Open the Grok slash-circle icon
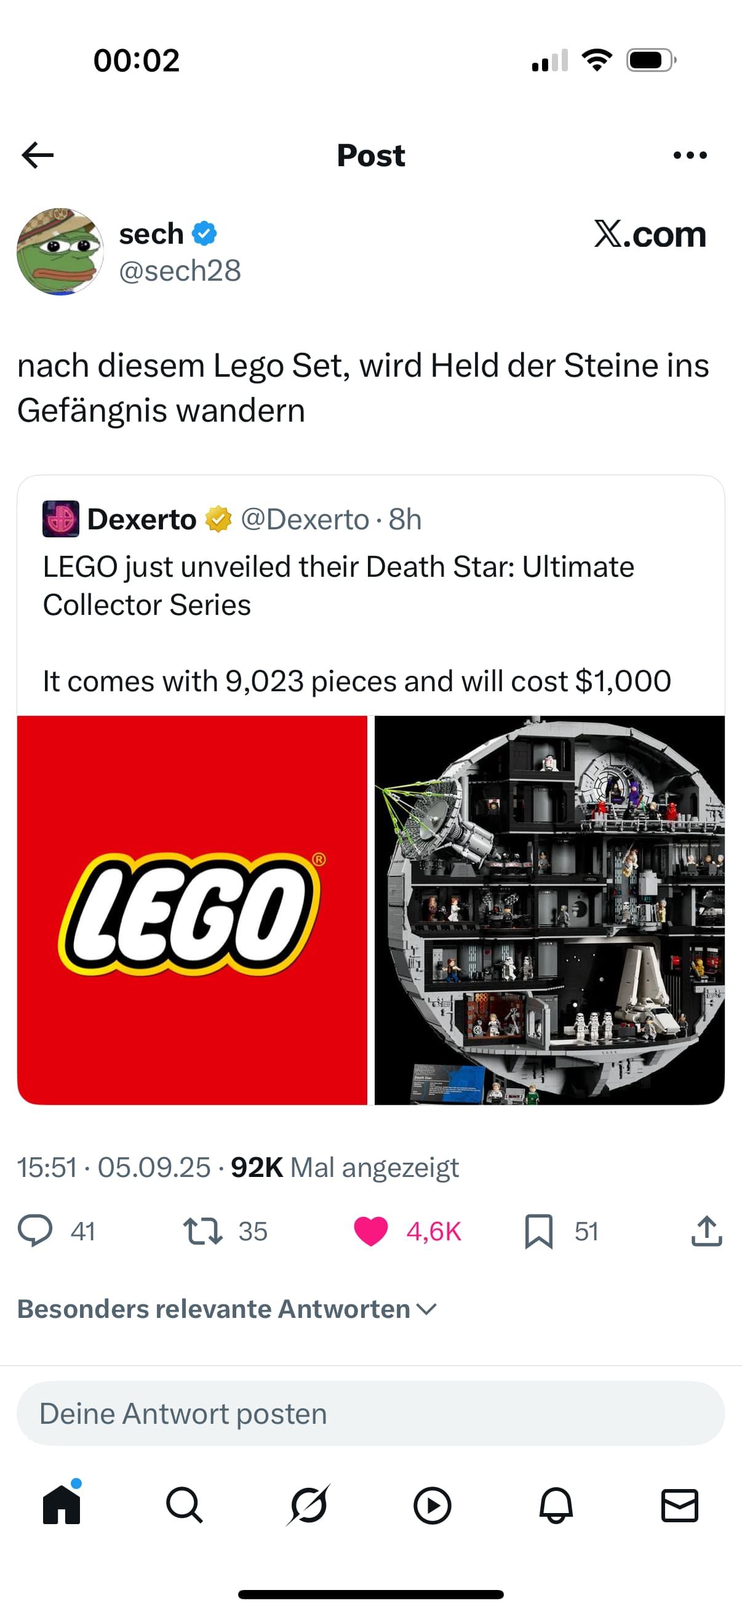742x1614 pixels. [x=308, y=1505]
